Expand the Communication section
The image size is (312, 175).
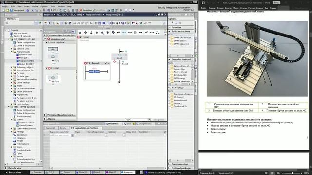(169, 164)
